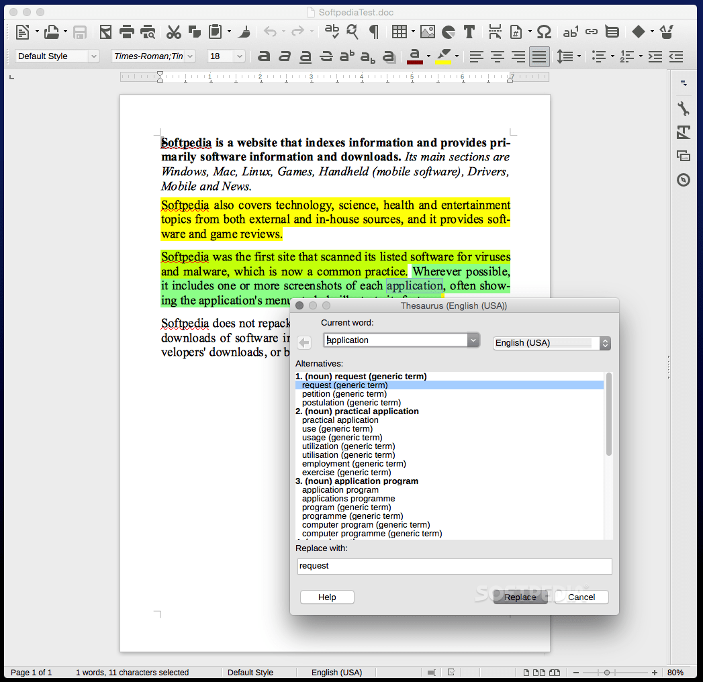Click the Replace button in Thesaurus
703x682 pixels.
(x=520, y=597)
